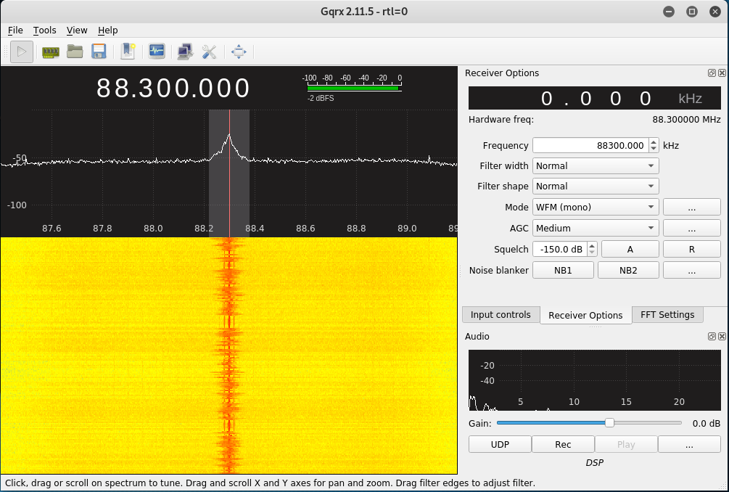Toggle noise blanker NB1
The height and width of the screenshot is (492, 729).
(563, 269)
